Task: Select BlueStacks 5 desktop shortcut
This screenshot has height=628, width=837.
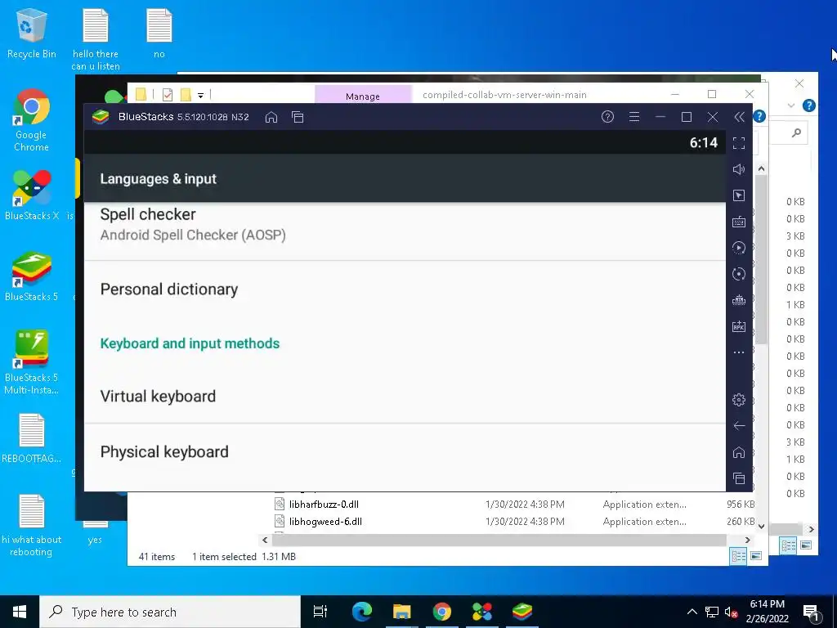Action: click(x=32, y=276)
